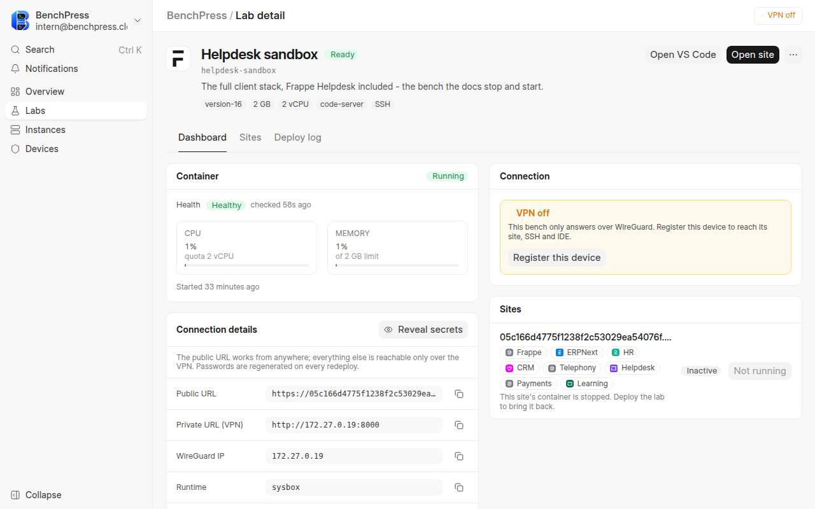Copy the Public URL
Image resolution: width=815 pixels, height=509 pixels.
(x=459, y=394)
